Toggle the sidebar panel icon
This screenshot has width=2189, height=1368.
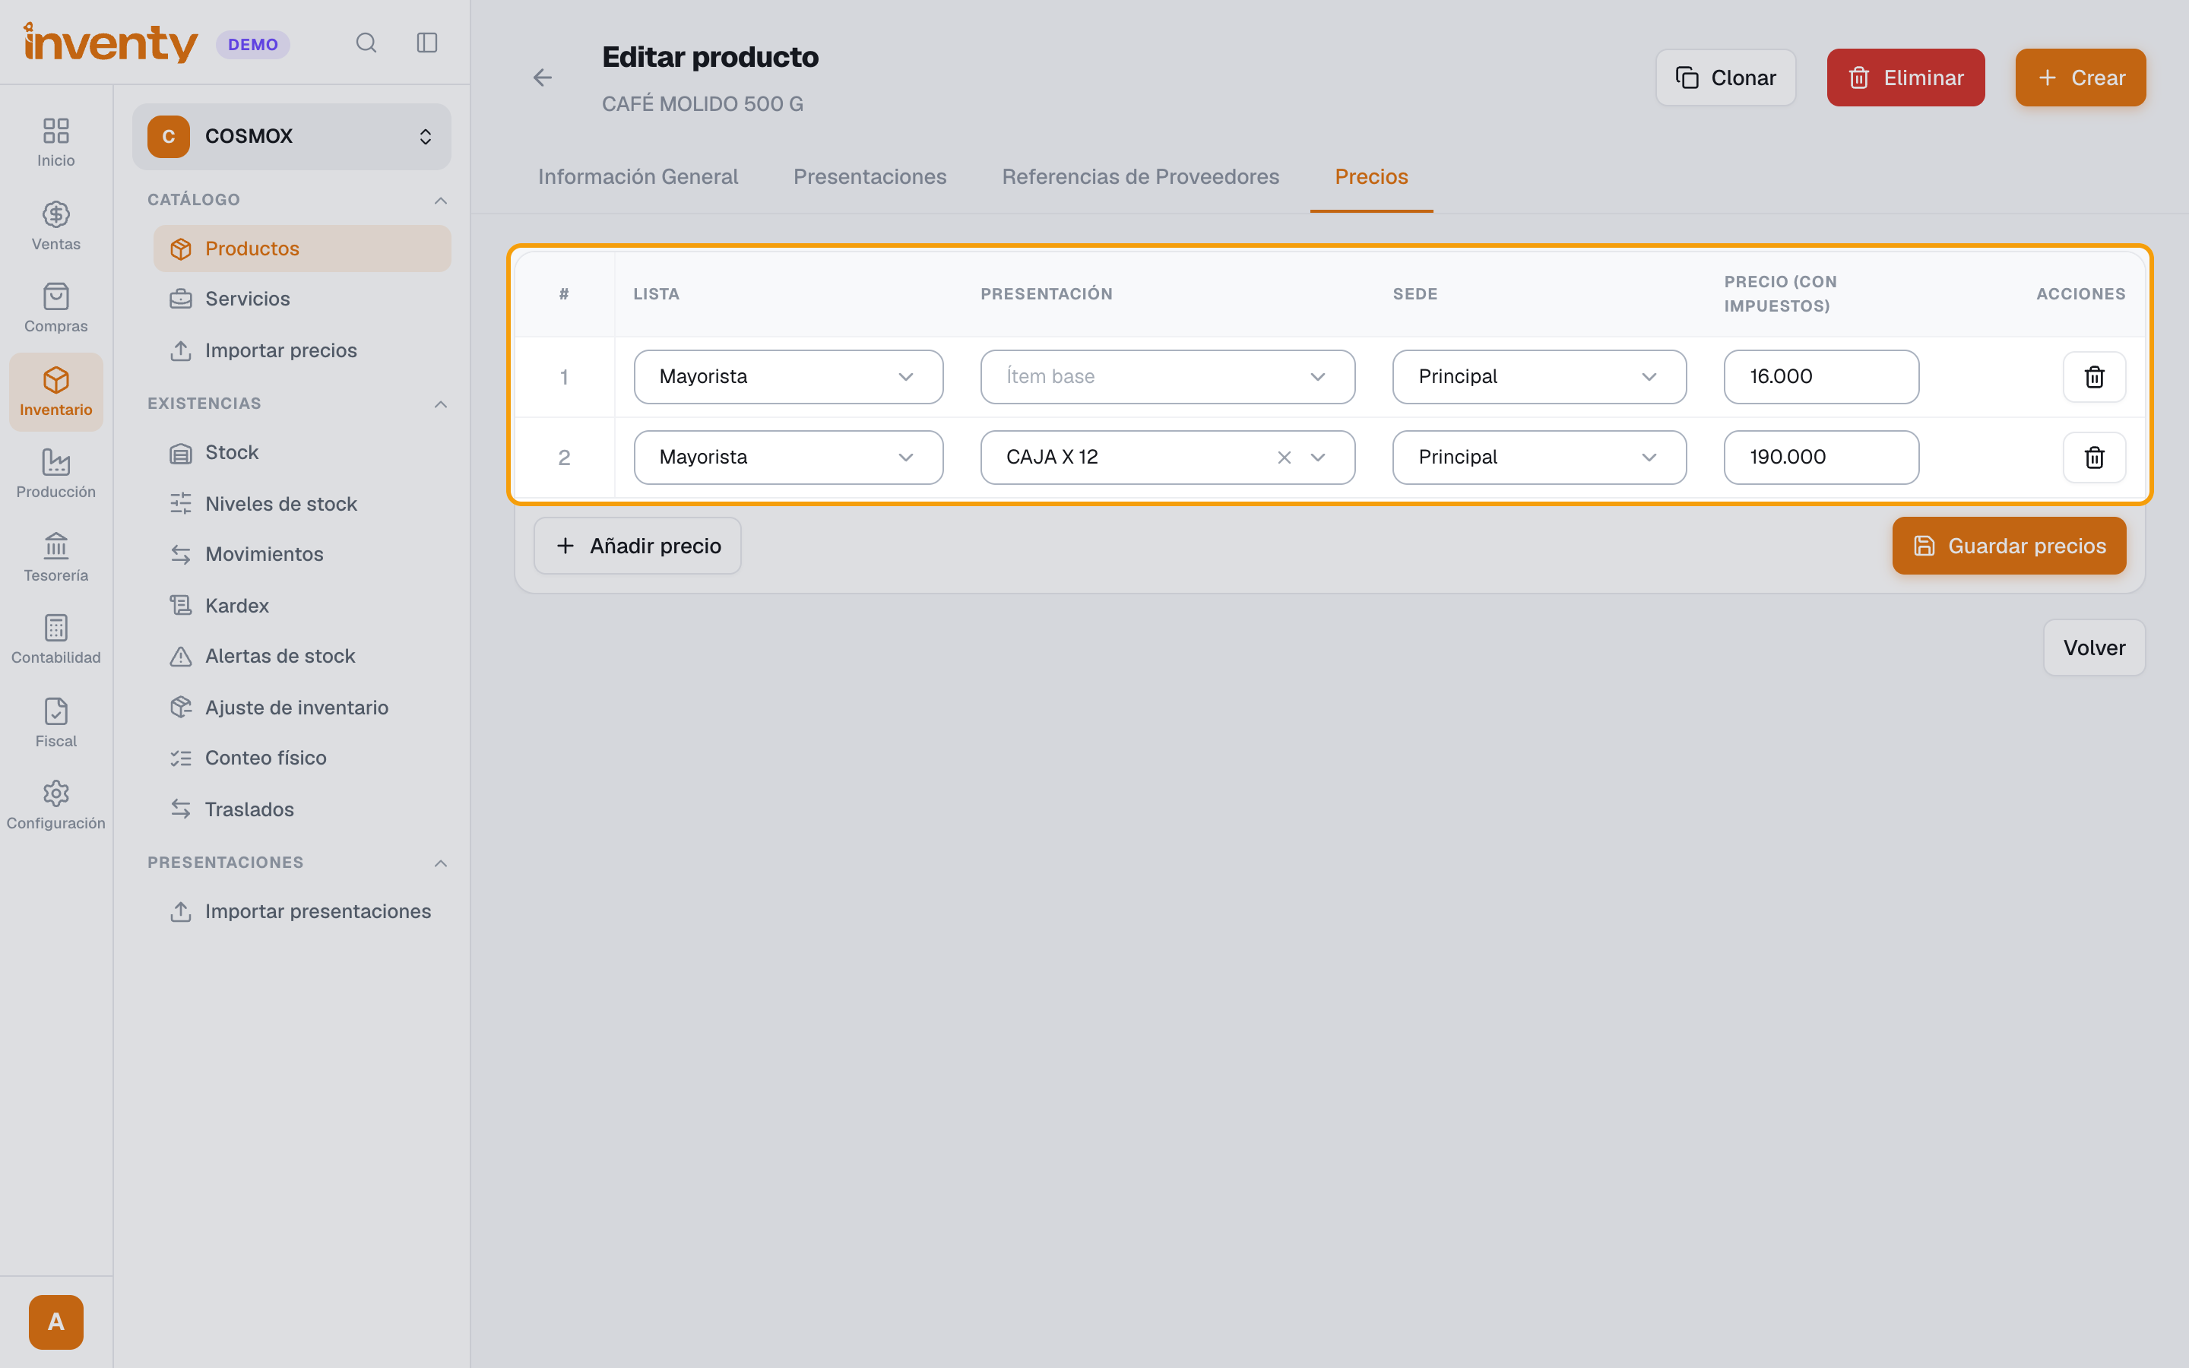427,43
